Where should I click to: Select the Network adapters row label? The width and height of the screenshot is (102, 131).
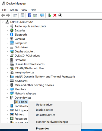(x=25, y=93)
